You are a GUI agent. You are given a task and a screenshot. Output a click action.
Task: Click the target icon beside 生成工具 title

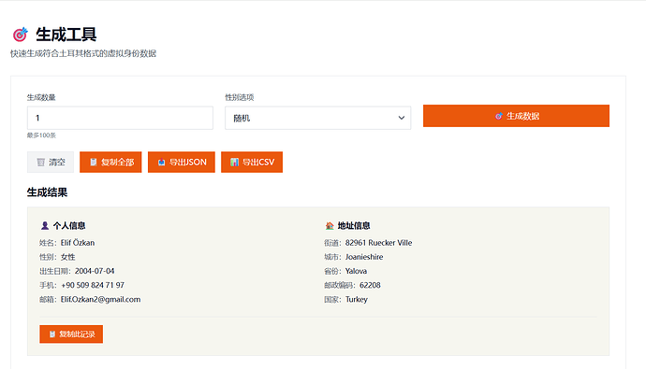[20, 35]
